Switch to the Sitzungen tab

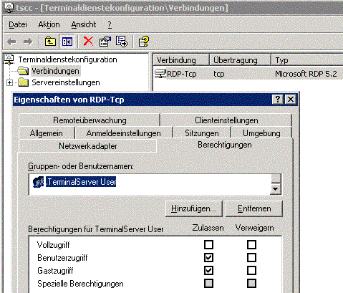click(202, 133)
